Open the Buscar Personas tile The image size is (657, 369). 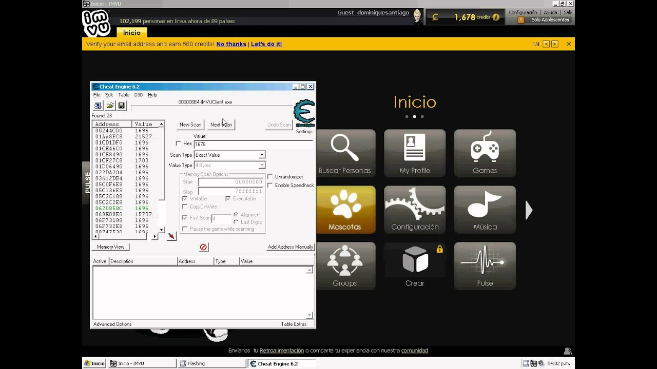(345, 153)
